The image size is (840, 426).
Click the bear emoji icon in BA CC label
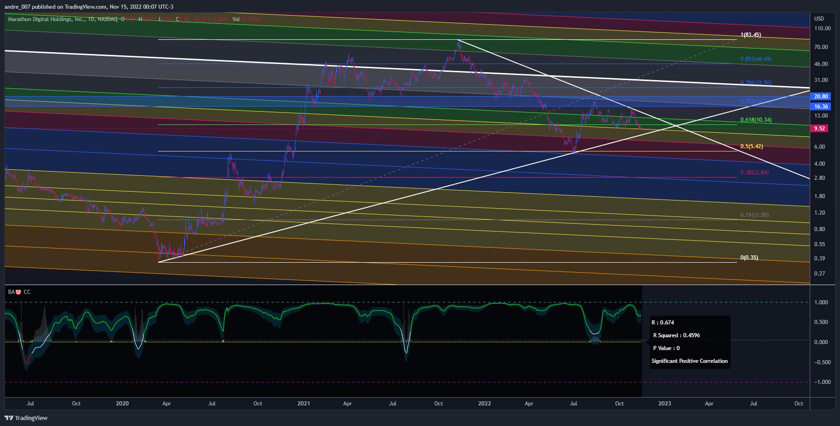pyautogui.click(x=18, y=292)
